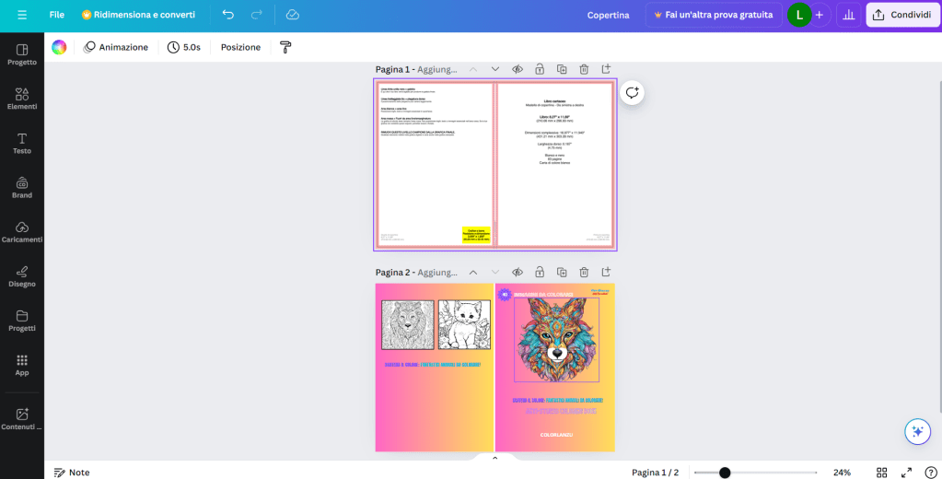Image resolution: width=942 pixels, height=479 pixels.
Task: Hide Pagina 1 with eye icon
Action: pos(518,69)
